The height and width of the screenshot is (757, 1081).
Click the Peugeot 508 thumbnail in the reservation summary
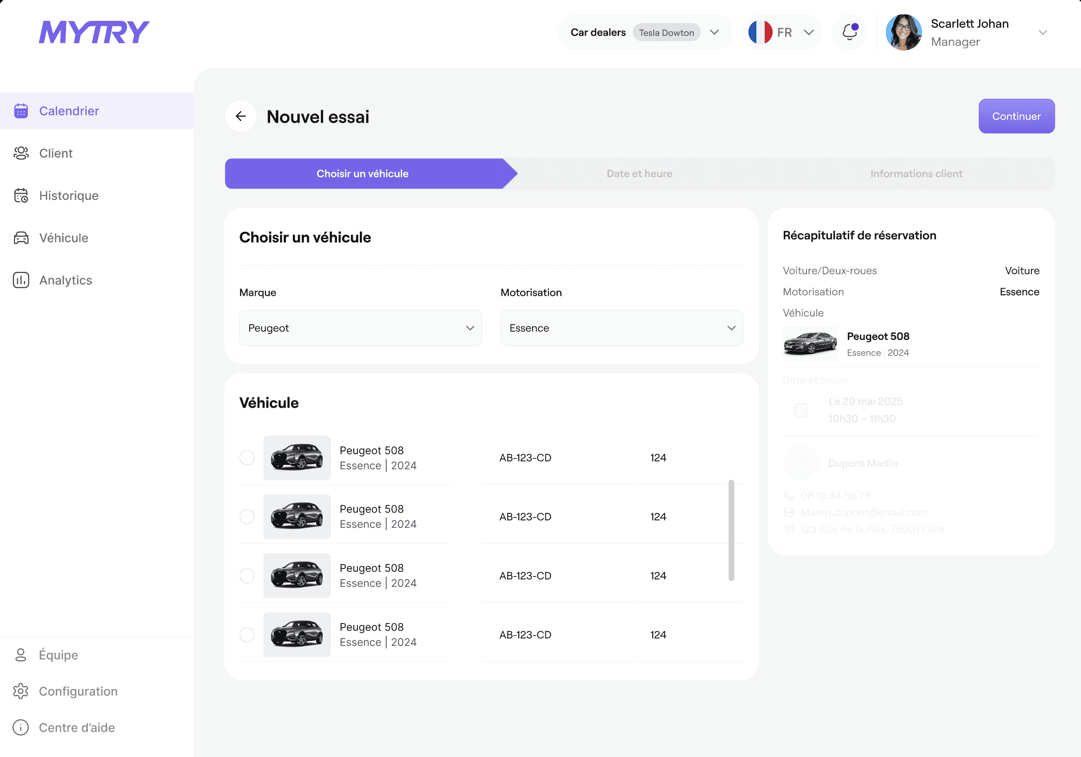pyautogui.click(x=810, y=343)
